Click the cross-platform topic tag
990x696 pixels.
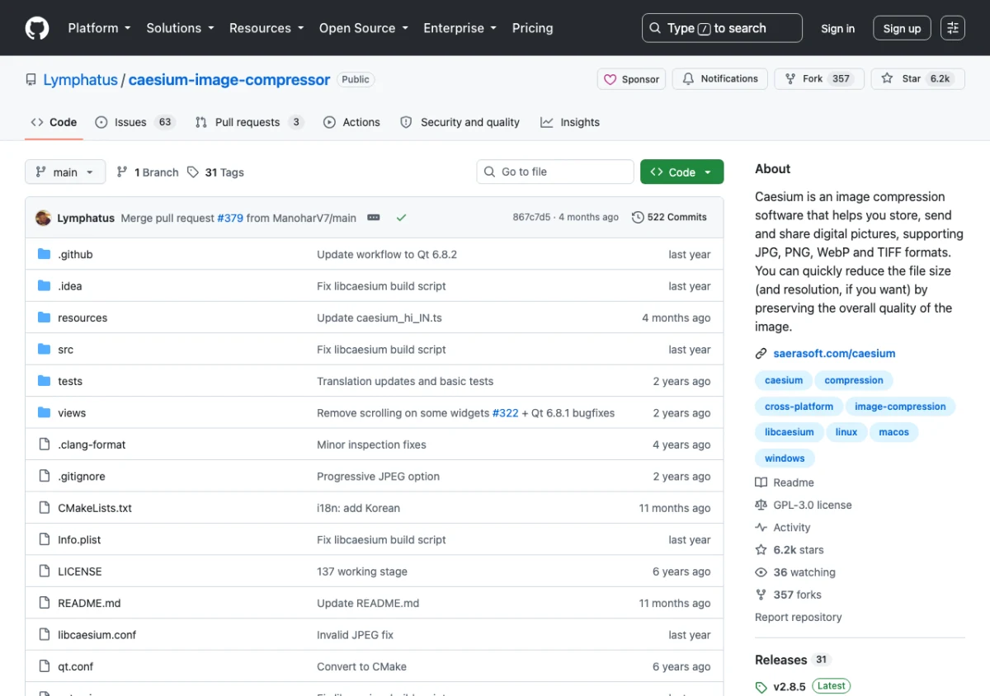click(x=799, y=407)
